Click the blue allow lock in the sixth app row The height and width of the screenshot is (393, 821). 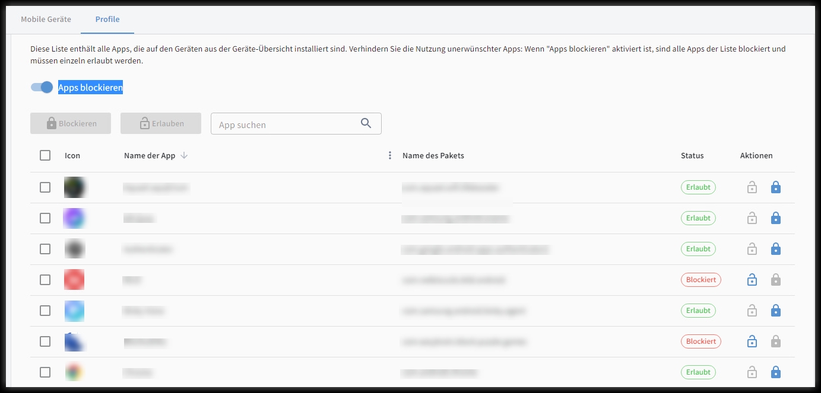tap(752, 341)
